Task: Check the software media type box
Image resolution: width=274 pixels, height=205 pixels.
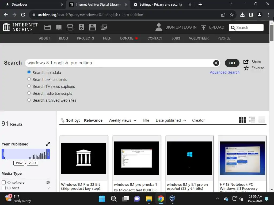Action: click(4, 183)
